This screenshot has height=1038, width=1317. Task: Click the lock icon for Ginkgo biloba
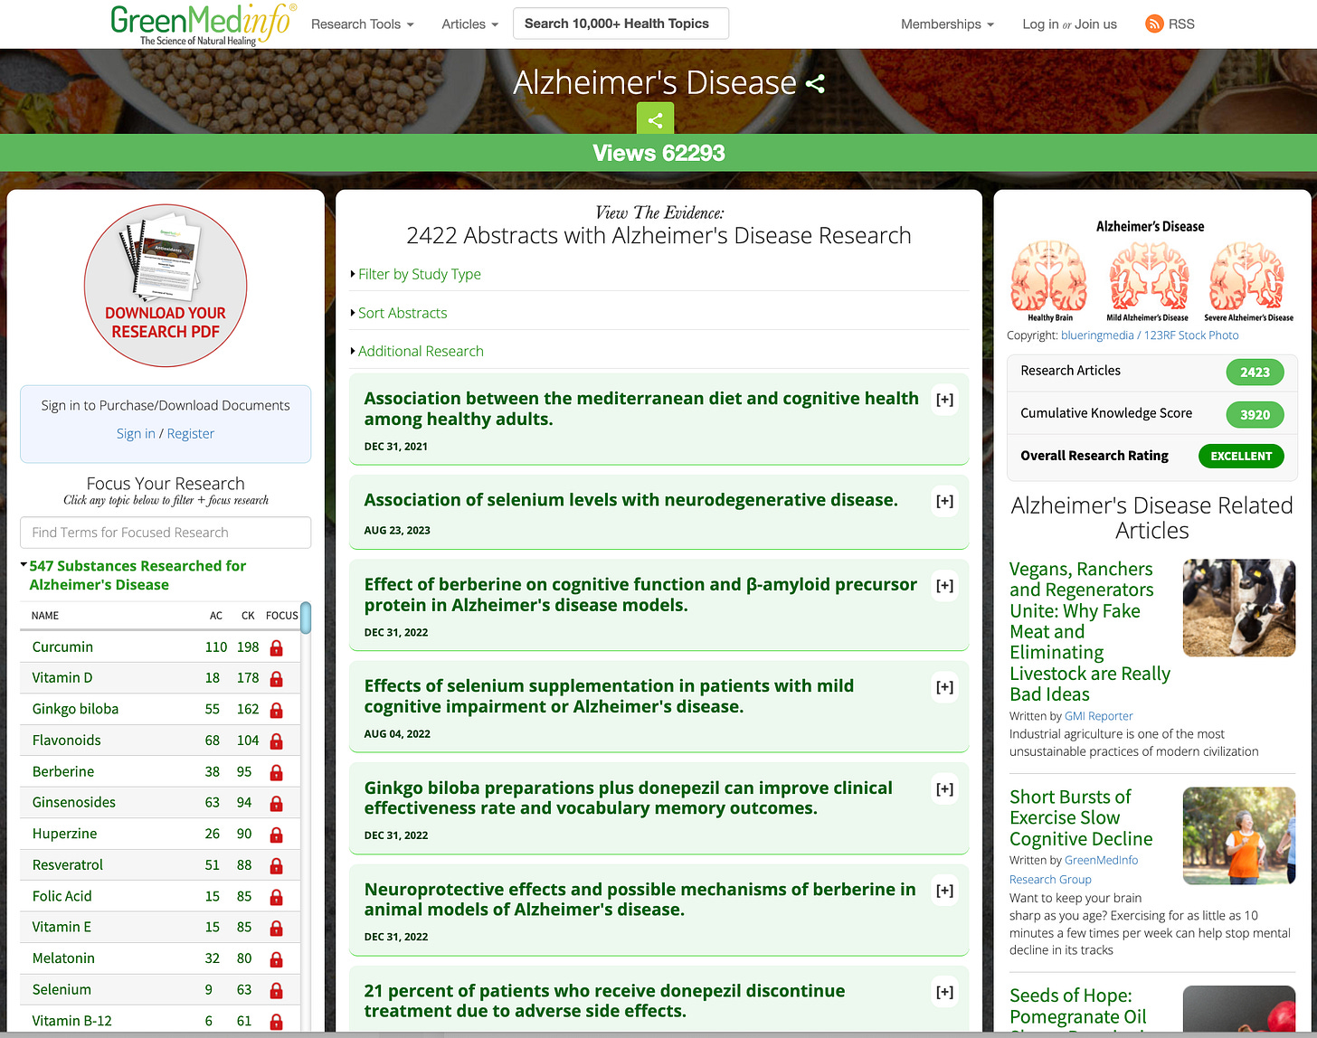coord(277,710)
